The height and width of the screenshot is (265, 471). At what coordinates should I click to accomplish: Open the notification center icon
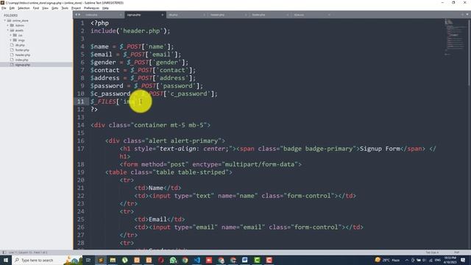464,260
